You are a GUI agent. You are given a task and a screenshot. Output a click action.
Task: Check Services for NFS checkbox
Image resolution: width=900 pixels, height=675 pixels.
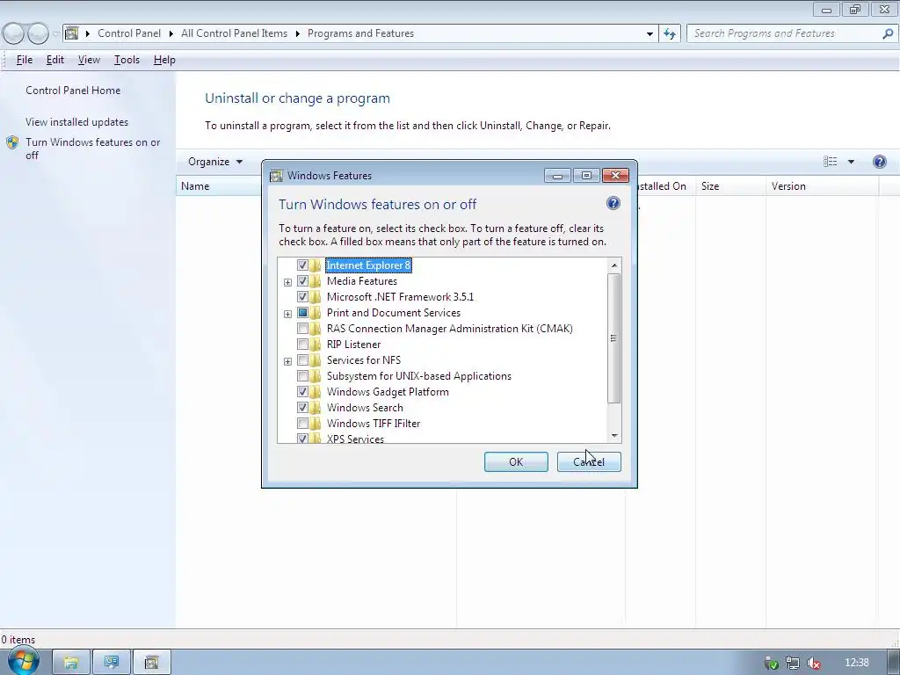[x=302, y=359]
